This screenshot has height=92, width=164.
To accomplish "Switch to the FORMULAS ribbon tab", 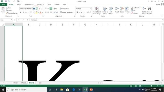I will 40,5.
